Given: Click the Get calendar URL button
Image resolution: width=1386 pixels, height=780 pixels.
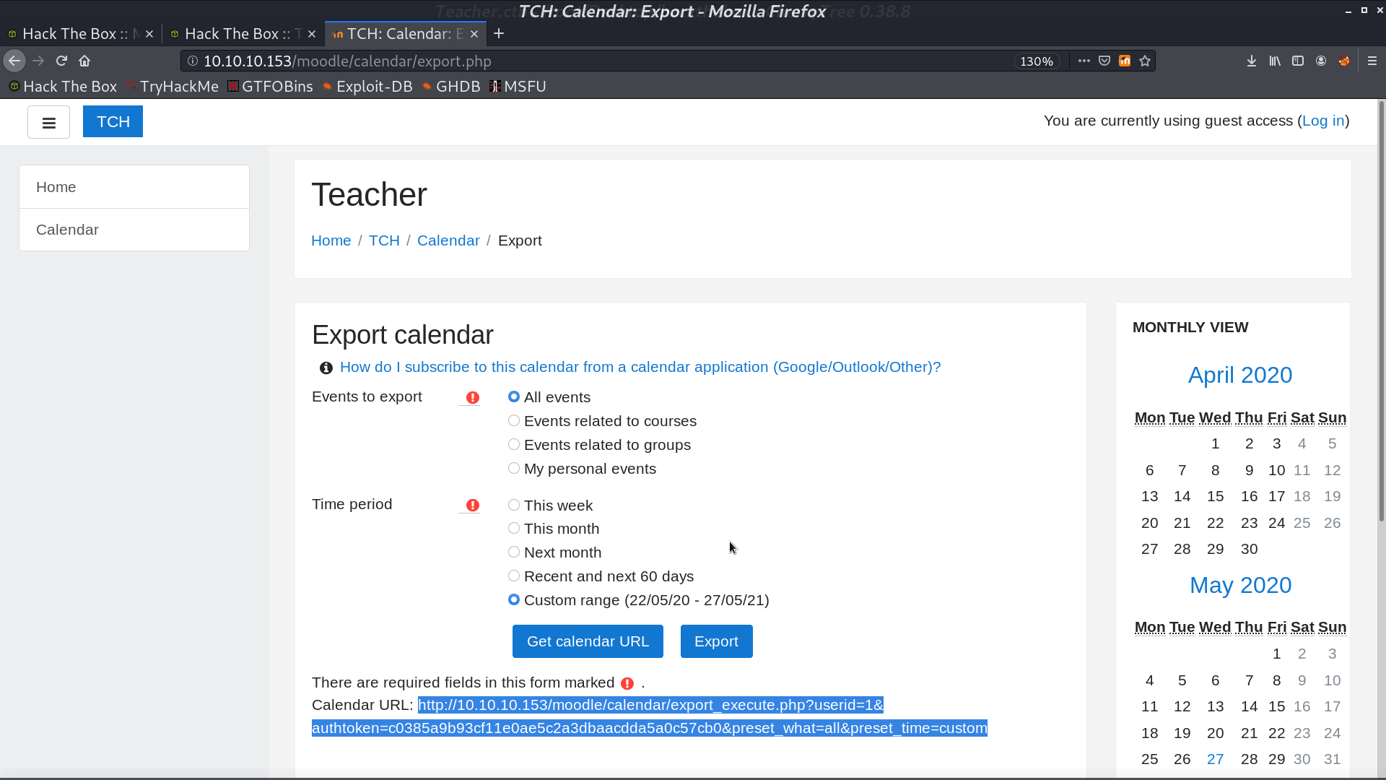Looking at the screenshot, I should [588, 641].
